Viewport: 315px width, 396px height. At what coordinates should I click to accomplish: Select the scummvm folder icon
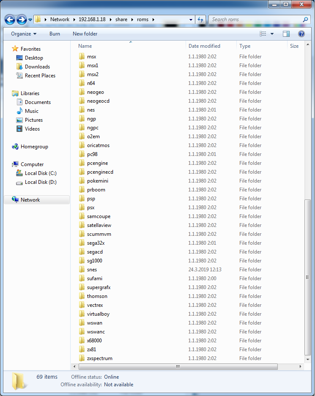(x=82, y=234)
